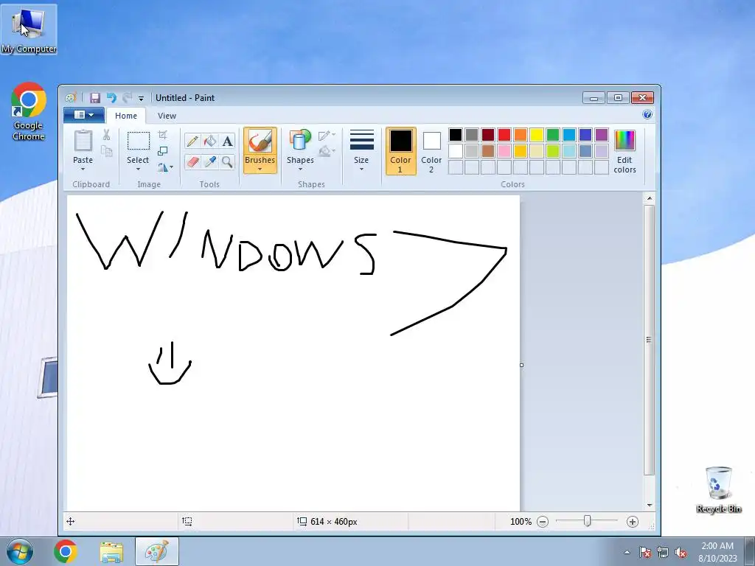Click the Save icon in title bar

point(95,98)
